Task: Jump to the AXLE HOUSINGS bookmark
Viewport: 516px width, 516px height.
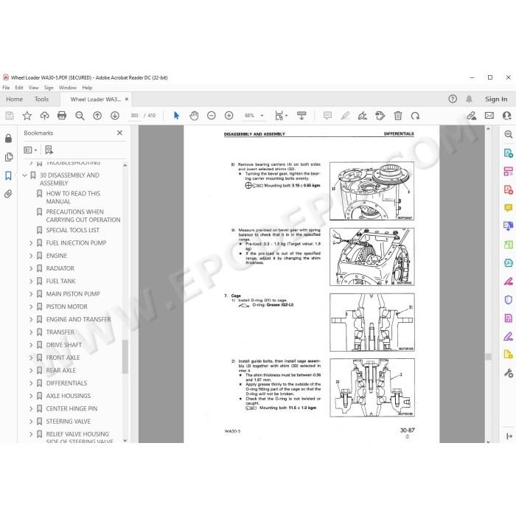Action: pyautogui.click(x=69, y=396)
